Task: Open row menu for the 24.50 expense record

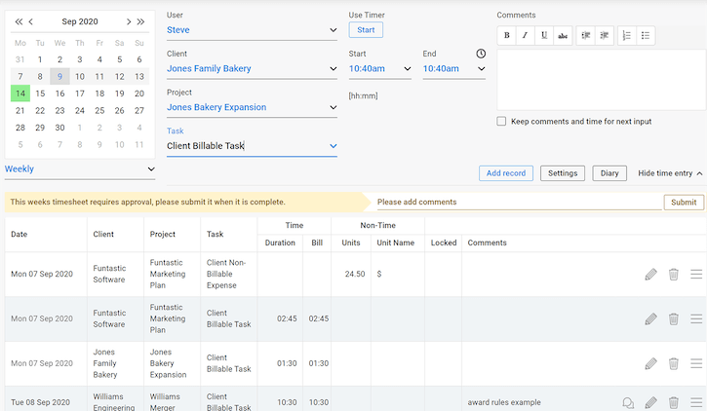Action: pos(696,274)
